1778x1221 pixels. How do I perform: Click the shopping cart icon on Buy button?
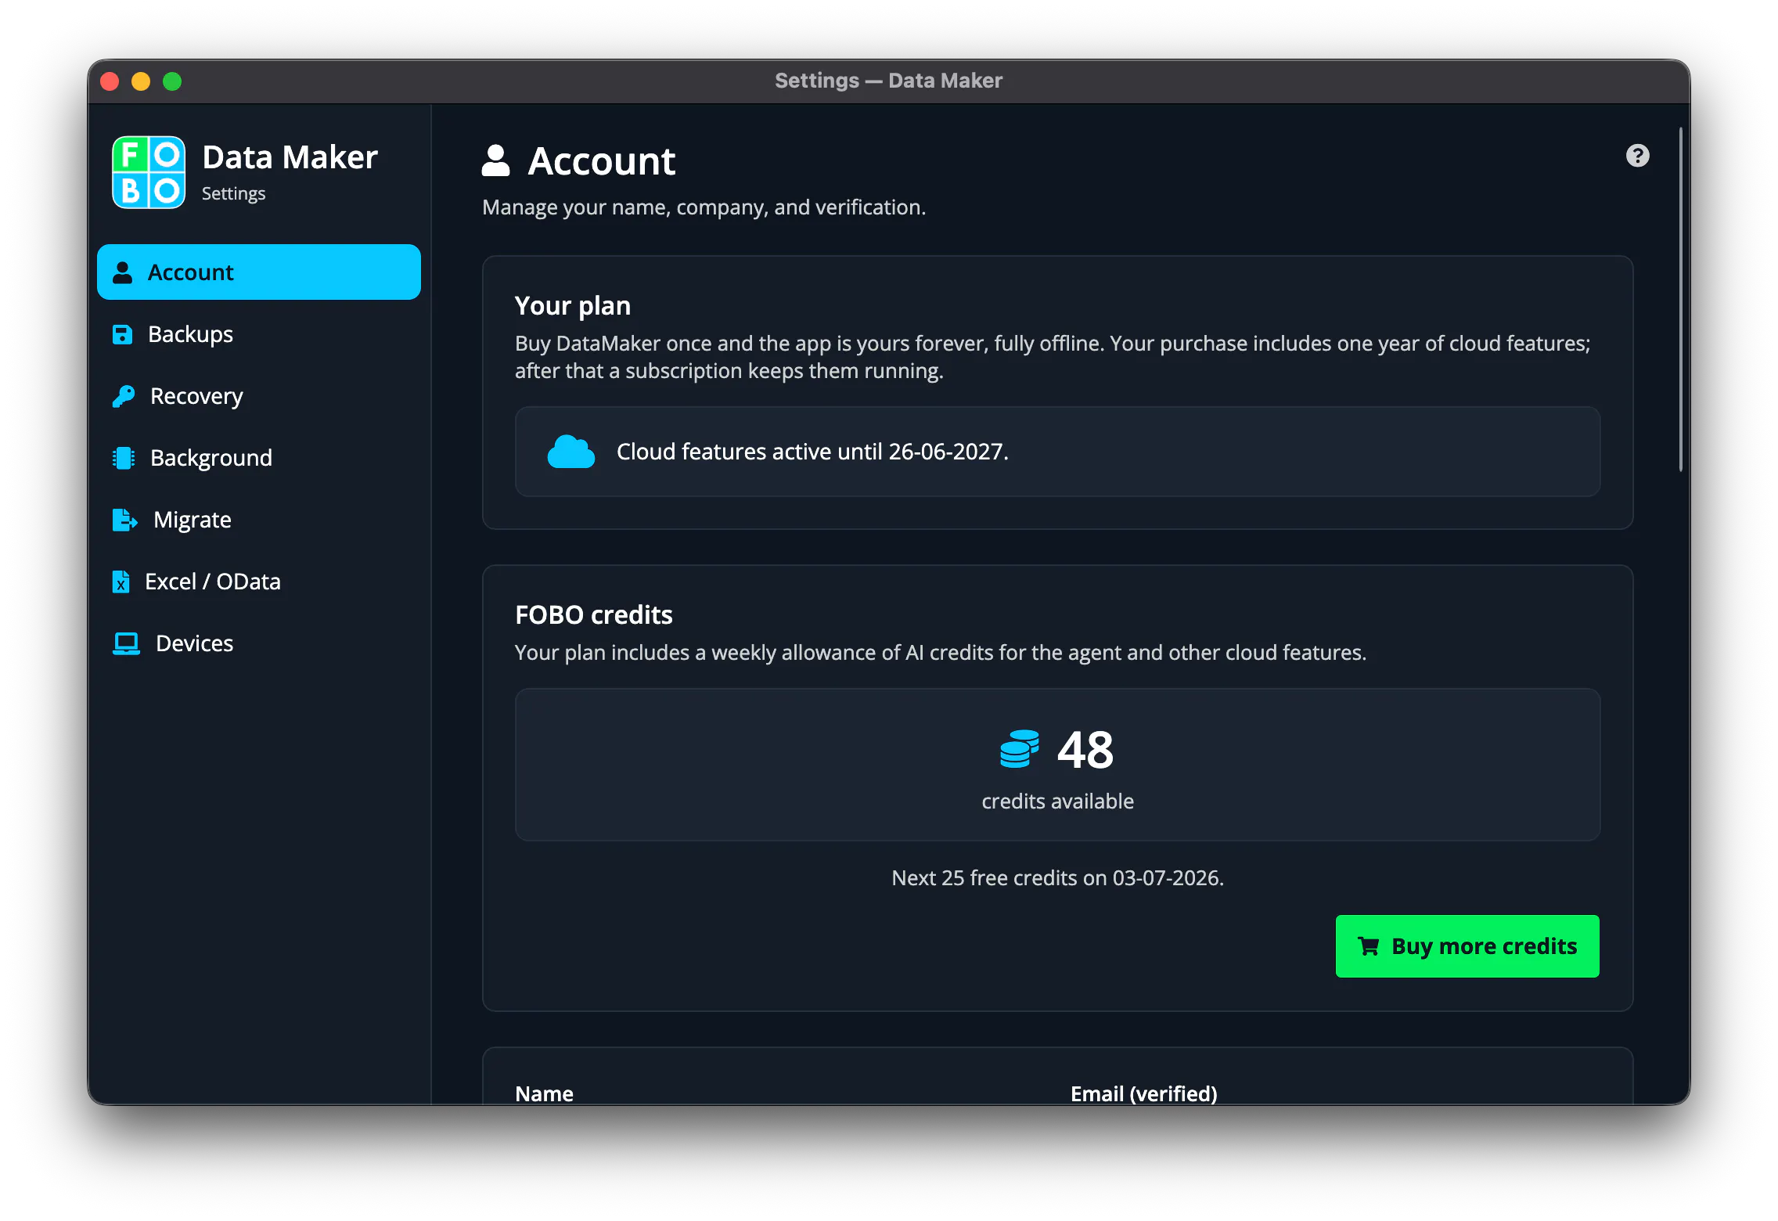point(1369,946)
